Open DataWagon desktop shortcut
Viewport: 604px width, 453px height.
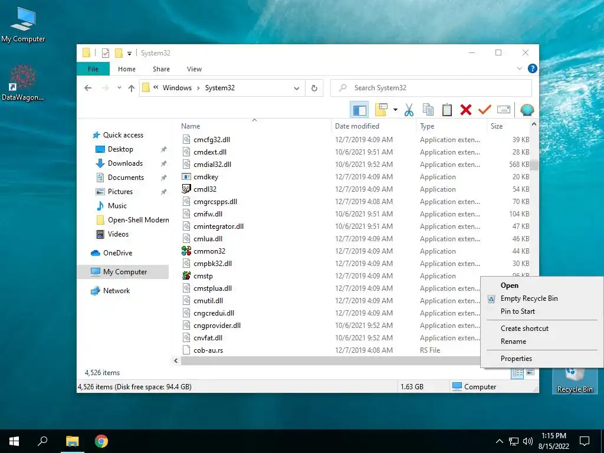point(22,83)
